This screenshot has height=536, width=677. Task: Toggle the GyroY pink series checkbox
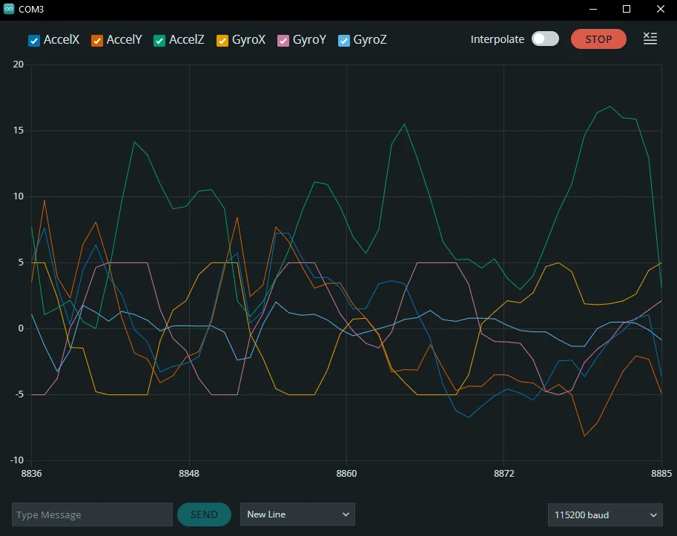(x=283, y=40)
